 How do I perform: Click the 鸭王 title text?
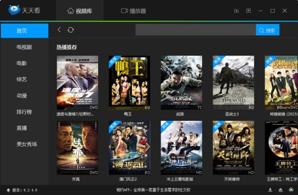coord(128,114)
